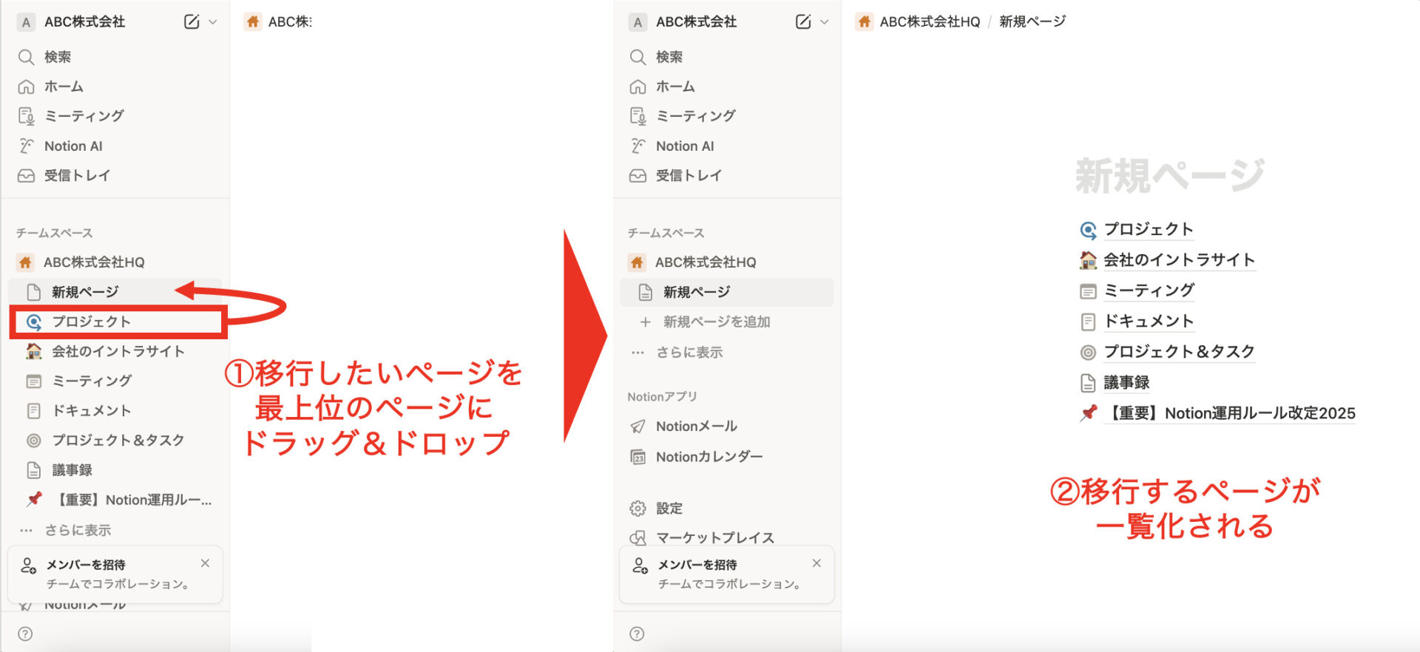Screen dimensions: 1420x652
Task: Dismiss left メンバーを招待 card
Action: 205,563
